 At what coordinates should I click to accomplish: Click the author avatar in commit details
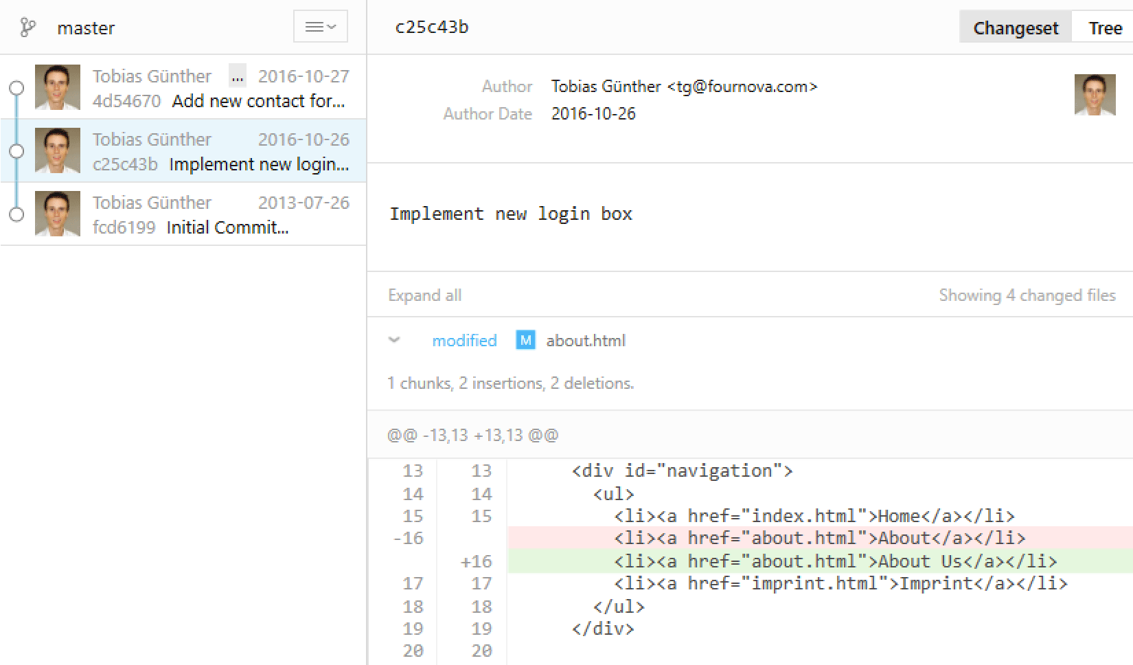pyautogui.click(x=1095, y=95)
